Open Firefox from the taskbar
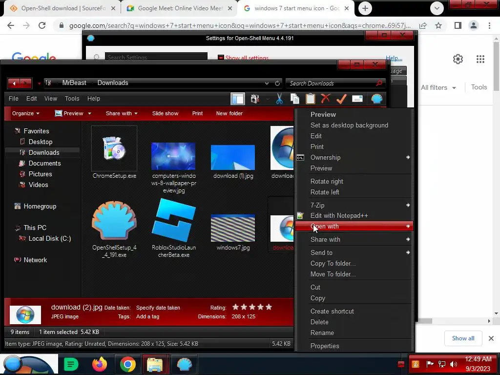 100,364
